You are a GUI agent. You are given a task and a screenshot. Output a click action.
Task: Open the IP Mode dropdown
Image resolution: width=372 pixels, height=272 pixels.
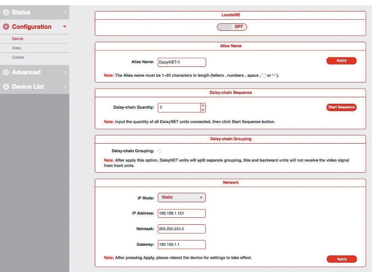181,197
